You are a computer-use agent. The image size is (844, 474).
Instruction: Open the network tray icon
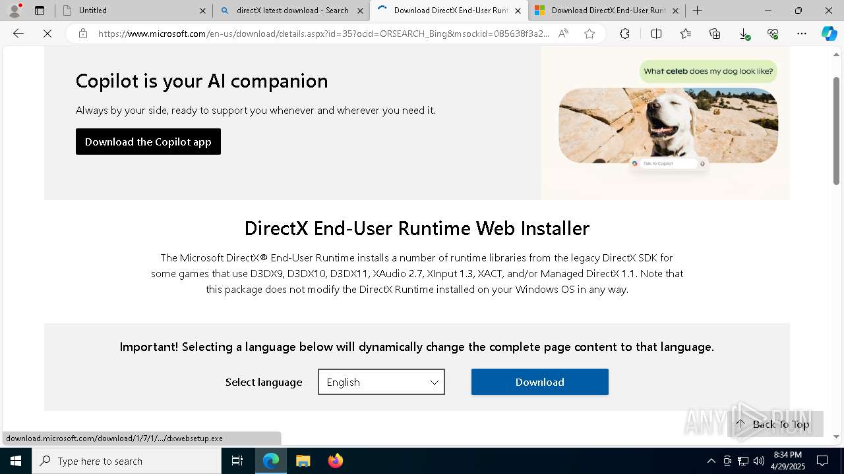(x=743, y=461)
